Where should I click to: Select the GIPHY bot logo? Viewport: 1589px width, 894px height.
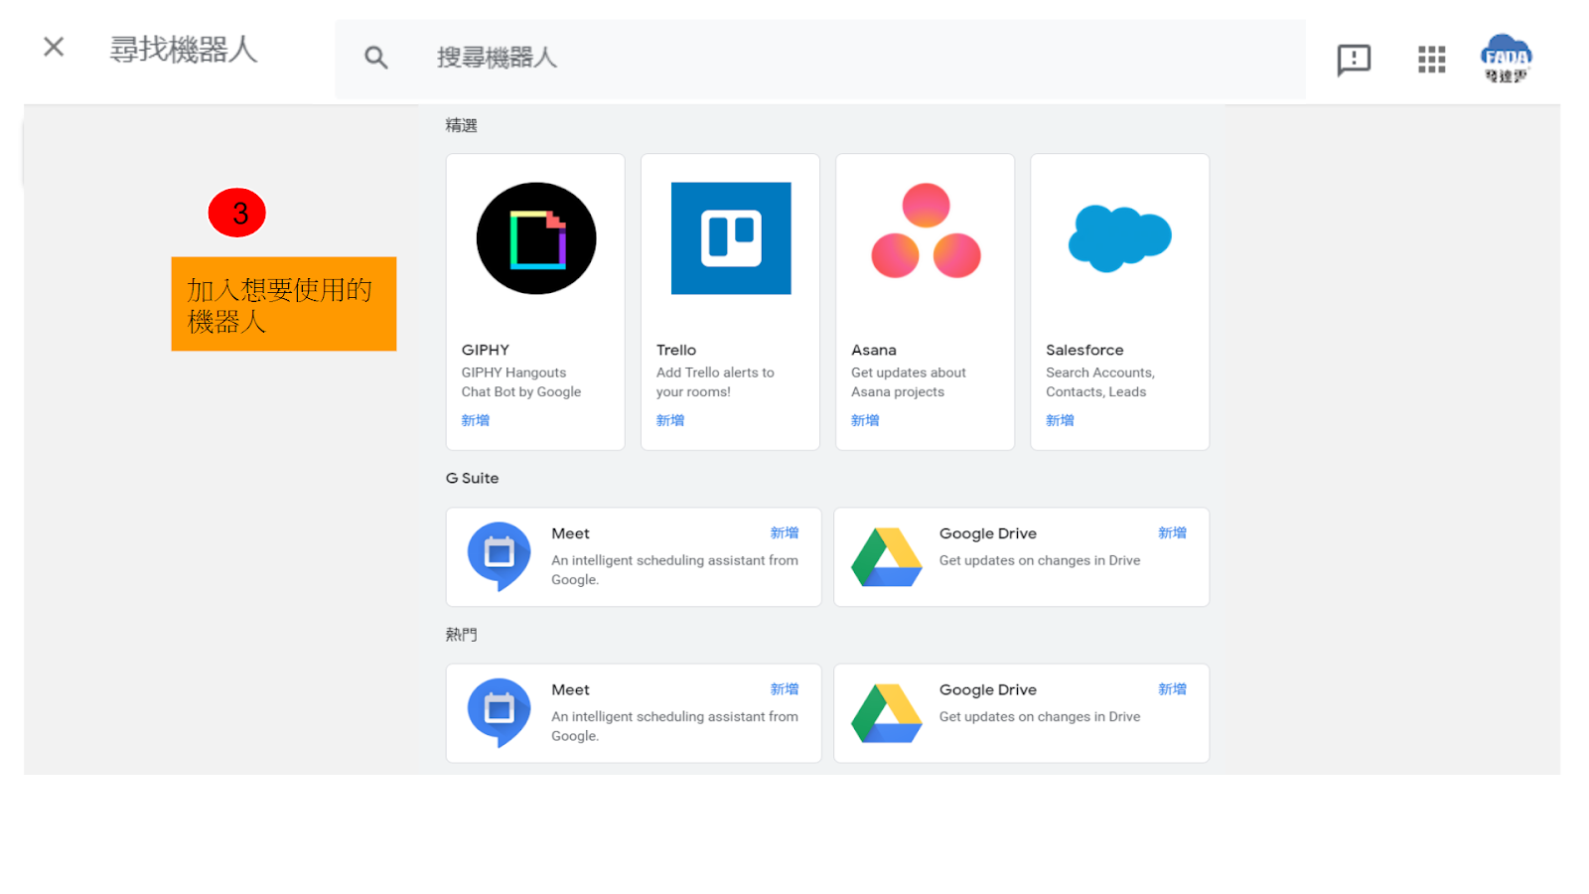coord(536,238)
